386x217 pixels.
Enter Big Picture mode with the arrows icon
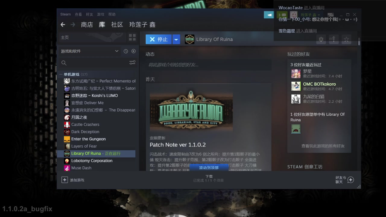pos(331,14)
